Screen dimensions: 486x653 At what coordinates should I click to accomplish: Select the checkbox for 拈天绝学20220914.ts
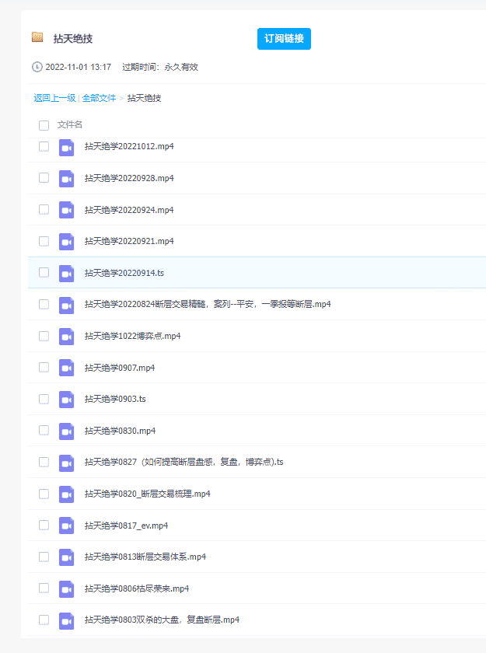coord(44,272)
